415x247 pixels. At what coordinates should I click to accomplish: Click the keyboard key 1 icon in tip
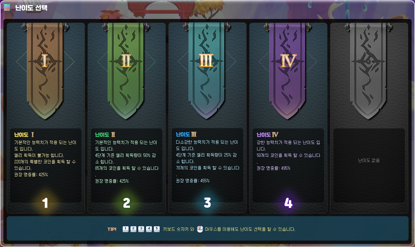pyautogui.click(x=125, y=229)
